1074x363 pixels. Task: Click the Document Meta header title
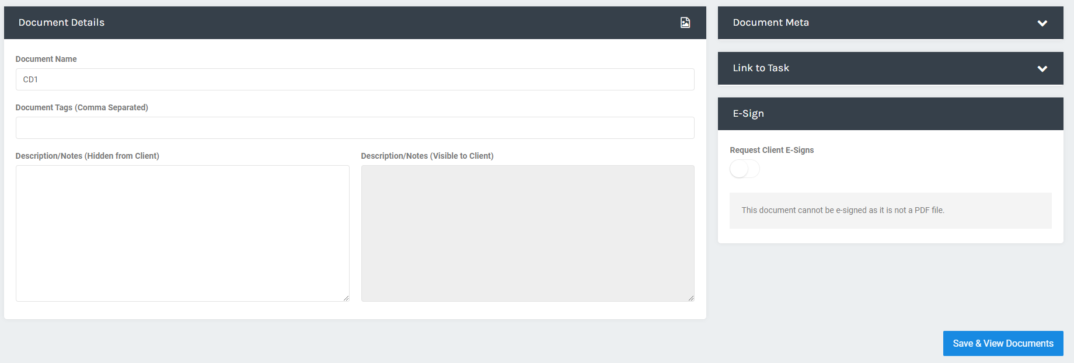point(770,23)
